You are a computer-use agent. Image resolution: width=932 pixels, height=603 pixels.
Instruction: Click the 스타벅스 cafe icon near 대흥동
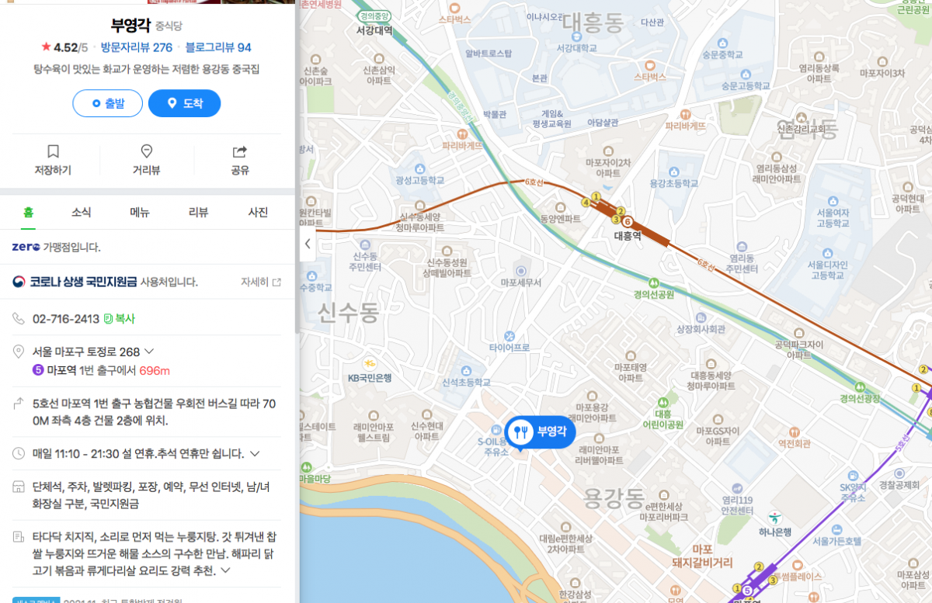[649, 64]
